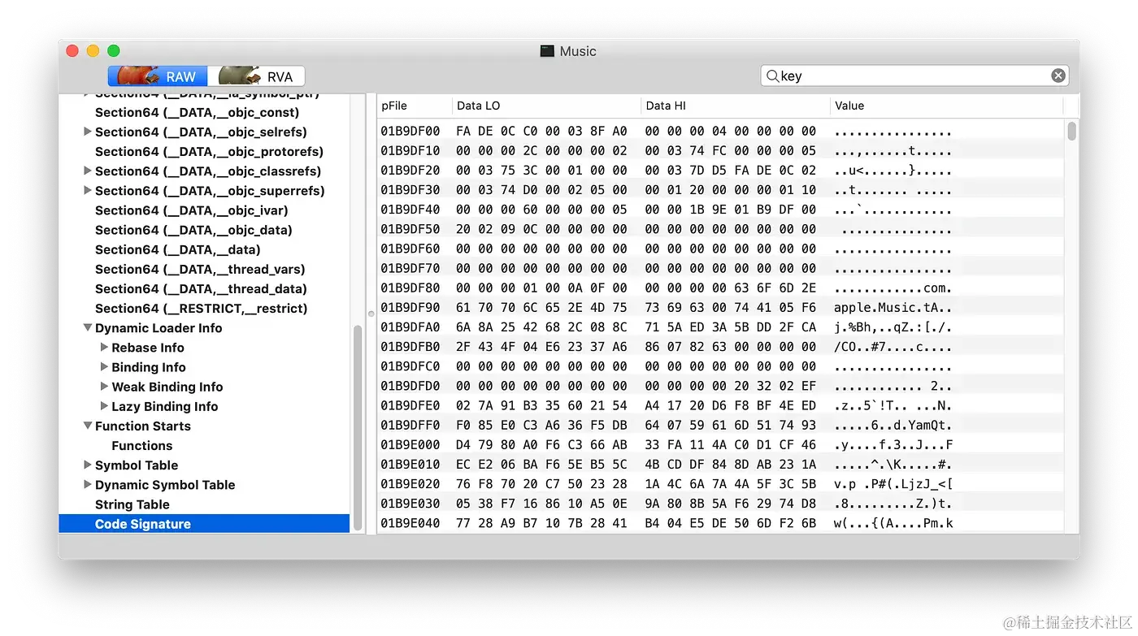
Task: Select Section64 (__DATA,__objc_selrefs) row
Action: (204, 132)
